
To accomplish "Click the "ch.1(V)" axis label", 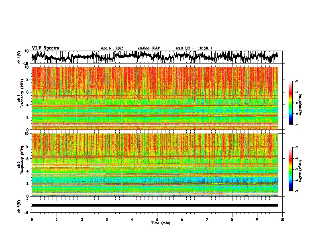I will 19,57.
